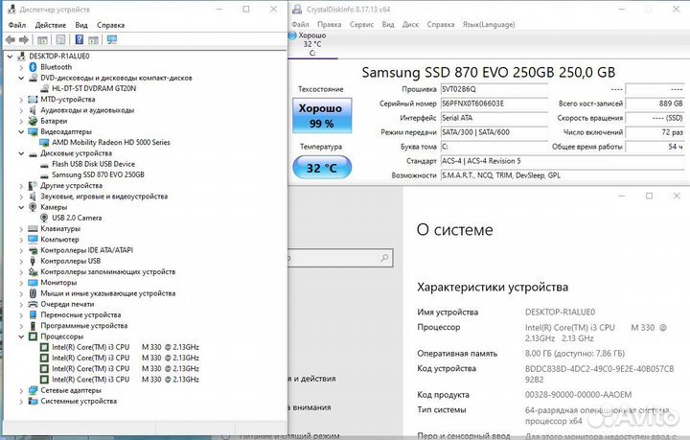Click the Сетевые адаптеры network icon
690x440 pixels.
pos(33,390)
